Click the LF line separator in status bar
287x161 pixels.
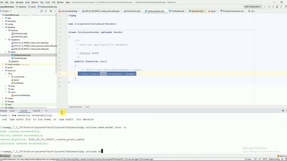[x=260, y=159]
